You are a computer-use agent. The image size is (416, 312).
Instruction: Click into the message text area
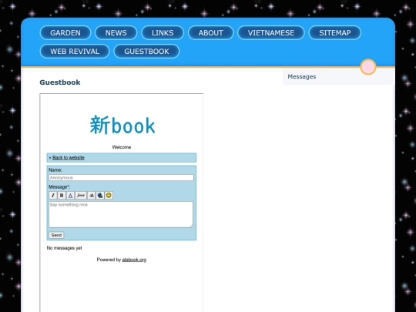(121, 214)
